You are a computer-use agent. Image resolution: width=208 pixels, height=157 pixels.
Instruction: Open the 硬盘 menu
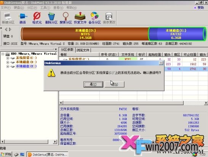tap(19, 8)
